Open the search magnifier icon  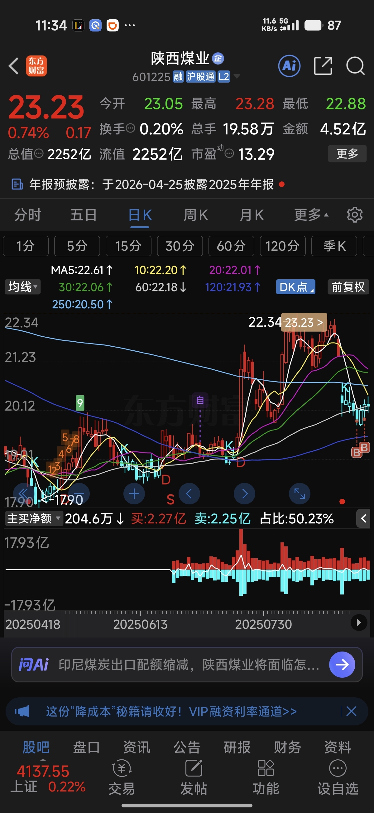click(355, 66)
